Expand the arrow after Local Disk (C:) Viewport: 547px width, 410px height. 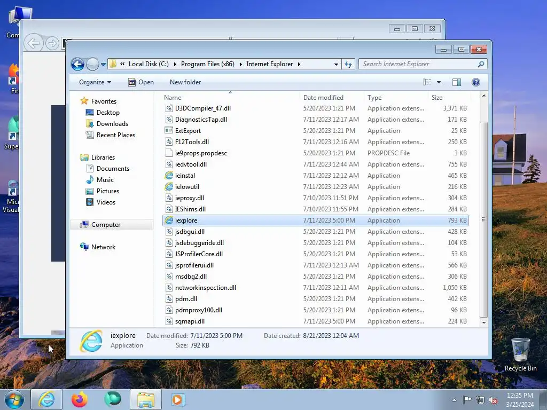tap(175, 64)
